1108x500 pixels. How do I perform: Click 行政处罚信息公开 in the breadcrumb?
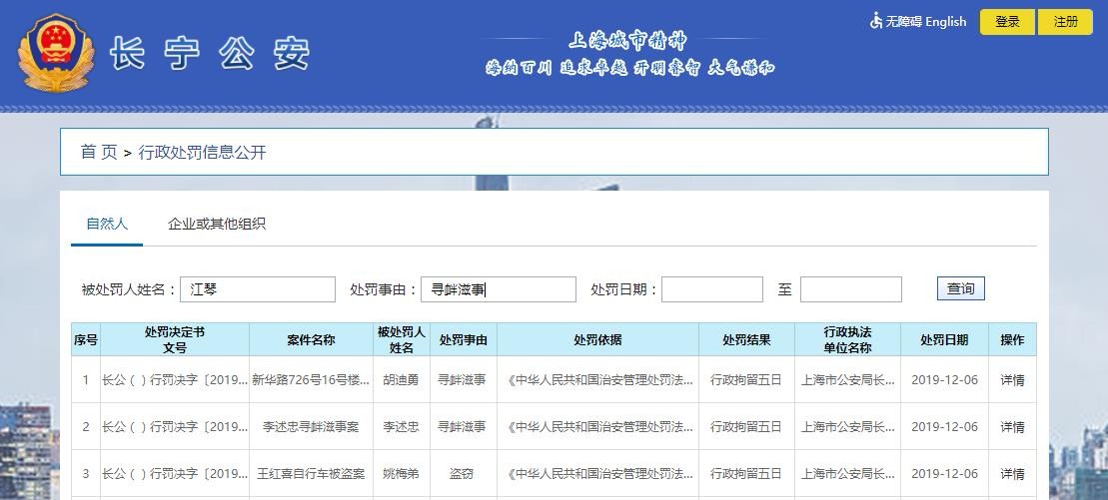pos(202,152)
